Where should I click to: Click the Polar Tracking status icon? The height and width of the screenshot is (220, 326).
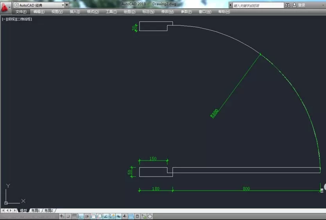click(x=87, y=216)
